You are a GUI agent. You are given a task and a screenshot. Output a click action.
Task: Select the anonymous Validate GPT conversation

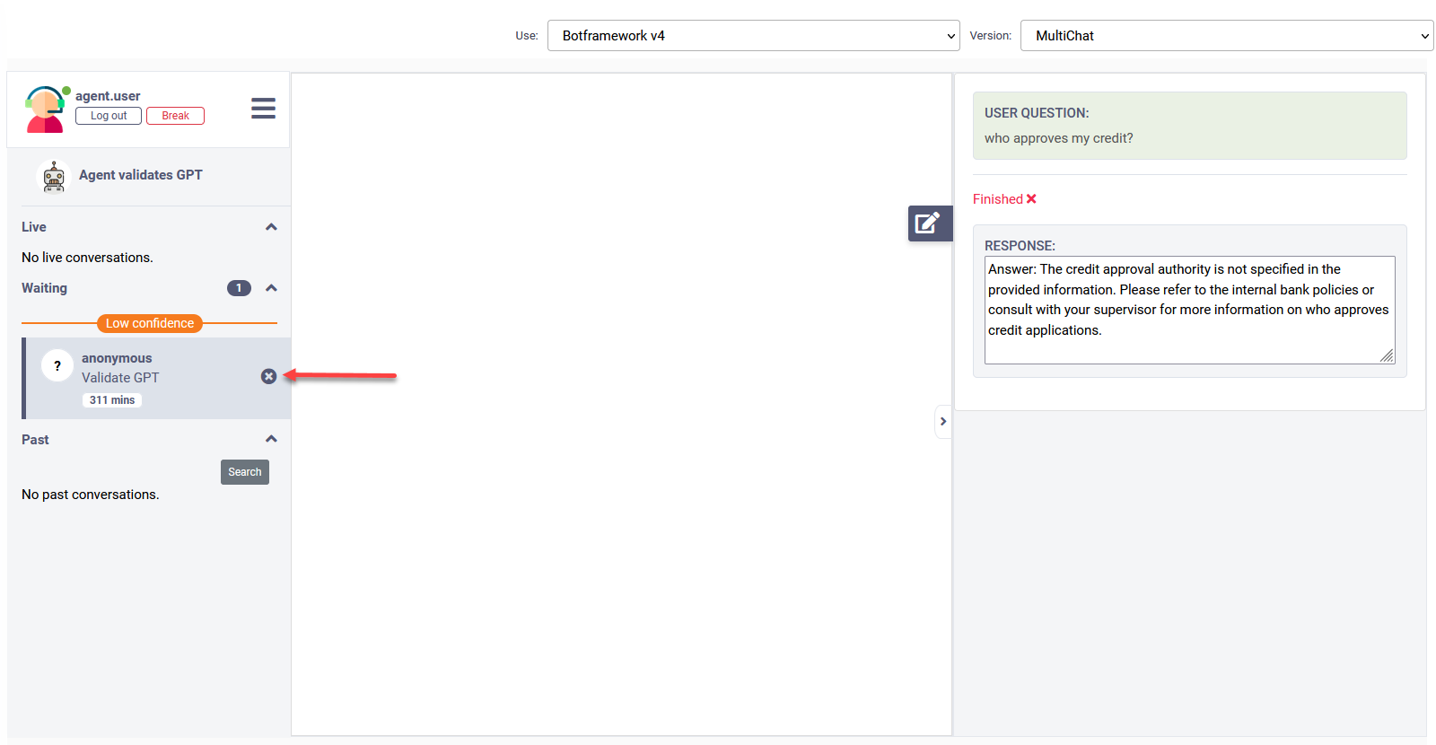pyautogui.click(x=153, y=378)
